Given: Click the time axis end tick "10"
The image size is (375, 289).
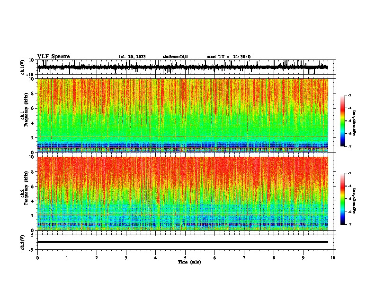Looking at the screenshot, I should click(x=333, y=258).
